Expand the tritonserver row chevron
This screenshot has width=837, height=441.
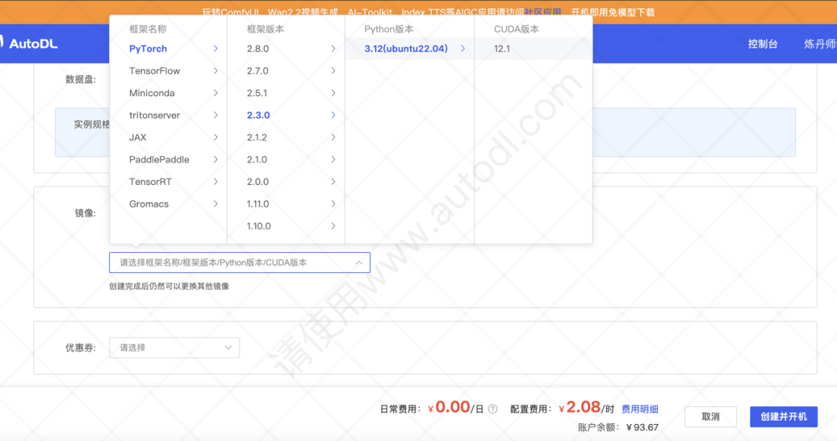pos(215,115)
